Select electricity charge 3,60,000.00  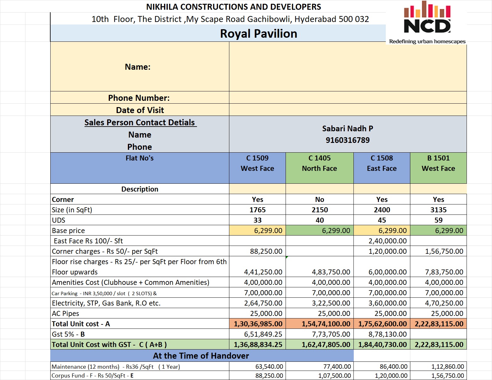coord(382,303)
